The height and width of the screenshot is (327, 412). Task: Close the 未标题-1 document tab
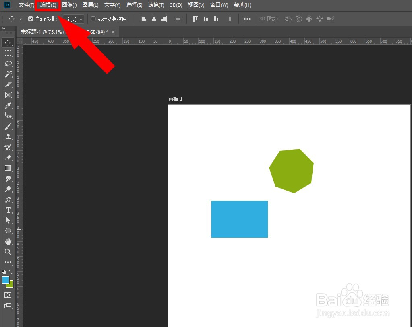[x=113, y=32]
